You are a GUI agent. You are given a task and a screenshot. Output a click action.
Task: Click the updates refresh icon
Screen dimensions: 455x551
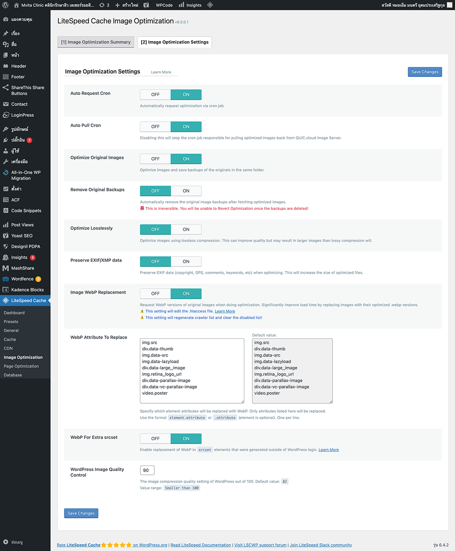pyautogui.click(x=102, y=5)
